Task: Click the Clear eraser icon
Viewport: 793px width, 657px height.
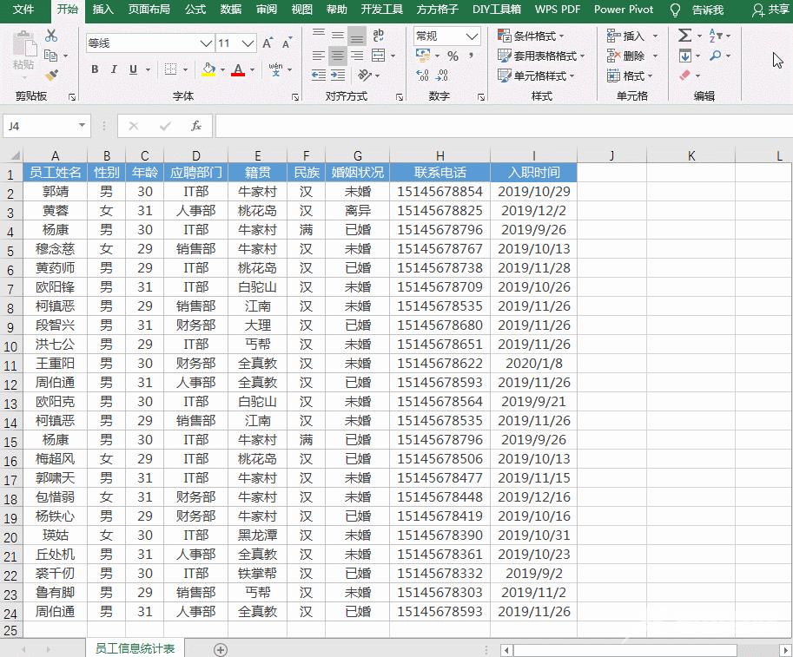Action: click(685, 75)
